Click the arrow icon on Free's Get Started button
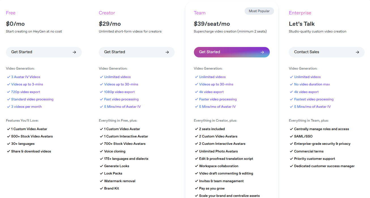Image resolution: width=370 pixels, height=198 pixels. click(x=74, y=52)
